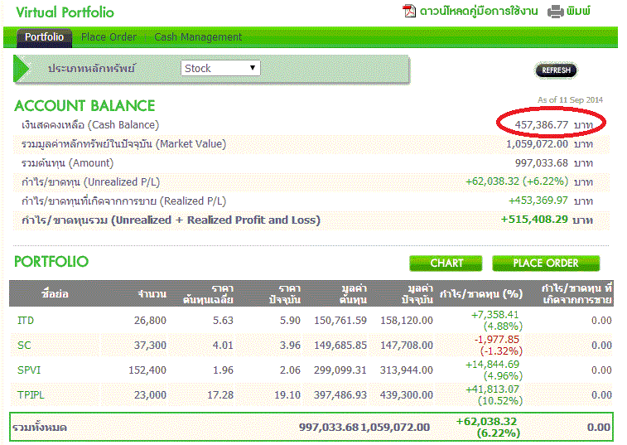Click SPVI profit +14,844.69 (4.96%)
Viewport: 627px width, 445px height.
[x=494, y=370]
